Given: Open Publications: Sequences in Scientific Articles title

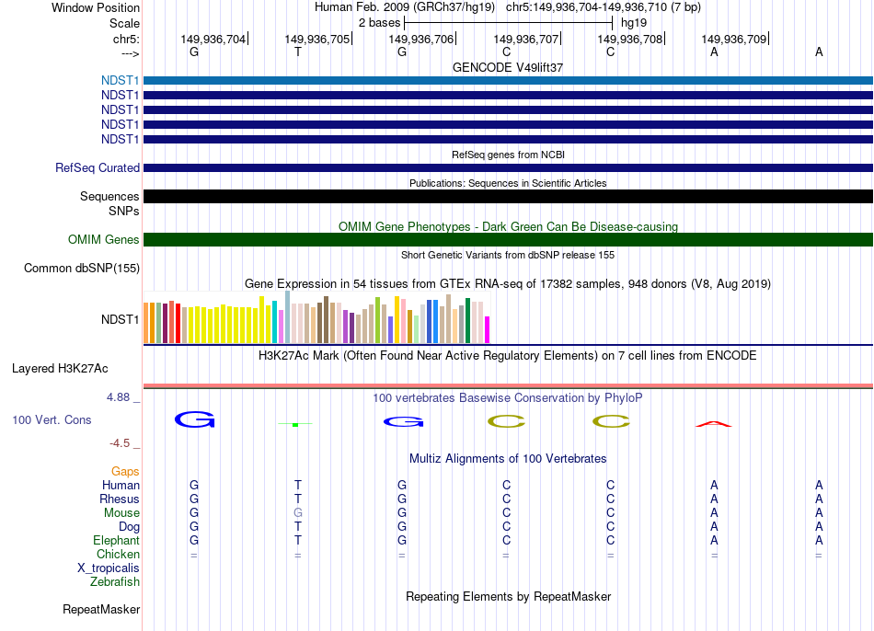Looking at the screenshot, I should pos(508,183).
